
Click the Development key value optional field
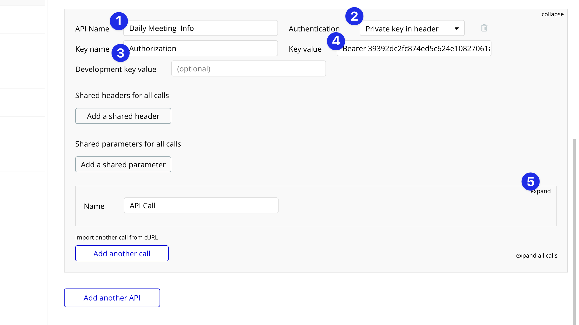click(x=248, y=69)
